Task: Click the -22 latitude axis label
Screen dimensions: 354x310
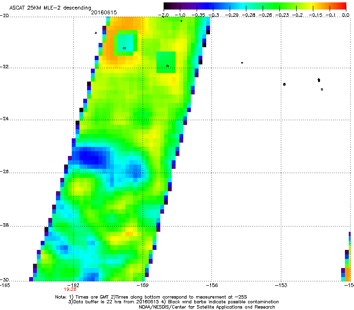Action: (x=4, y=67)
